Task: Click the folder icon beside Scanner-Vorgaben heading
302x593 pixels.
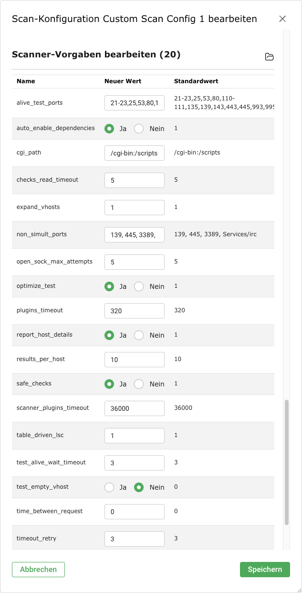Action: [270, 57]
